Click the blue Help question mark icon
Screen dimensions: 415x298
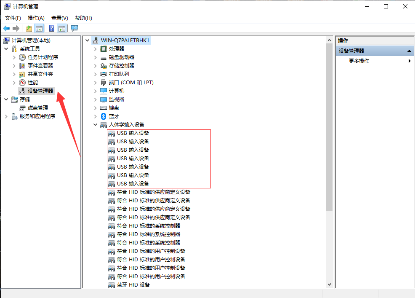51,28
